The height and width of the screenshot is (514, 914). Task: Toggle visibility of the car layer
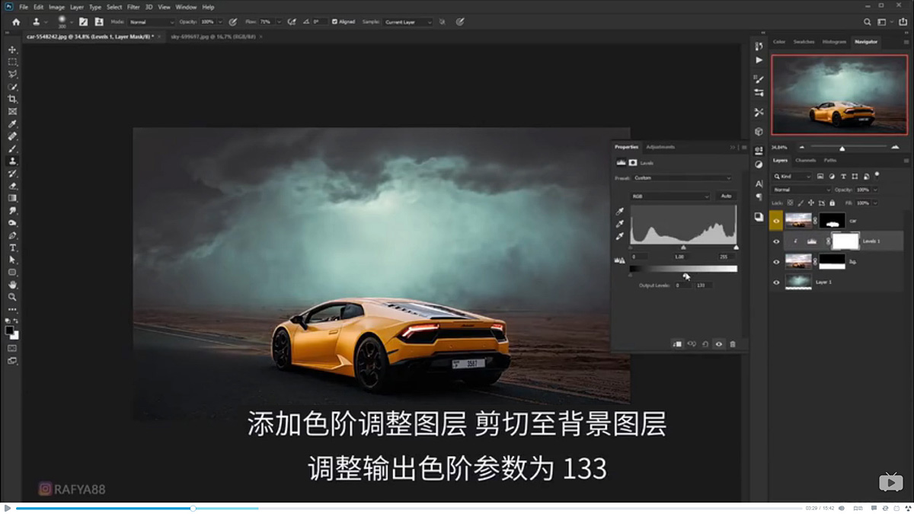[776, 221]
